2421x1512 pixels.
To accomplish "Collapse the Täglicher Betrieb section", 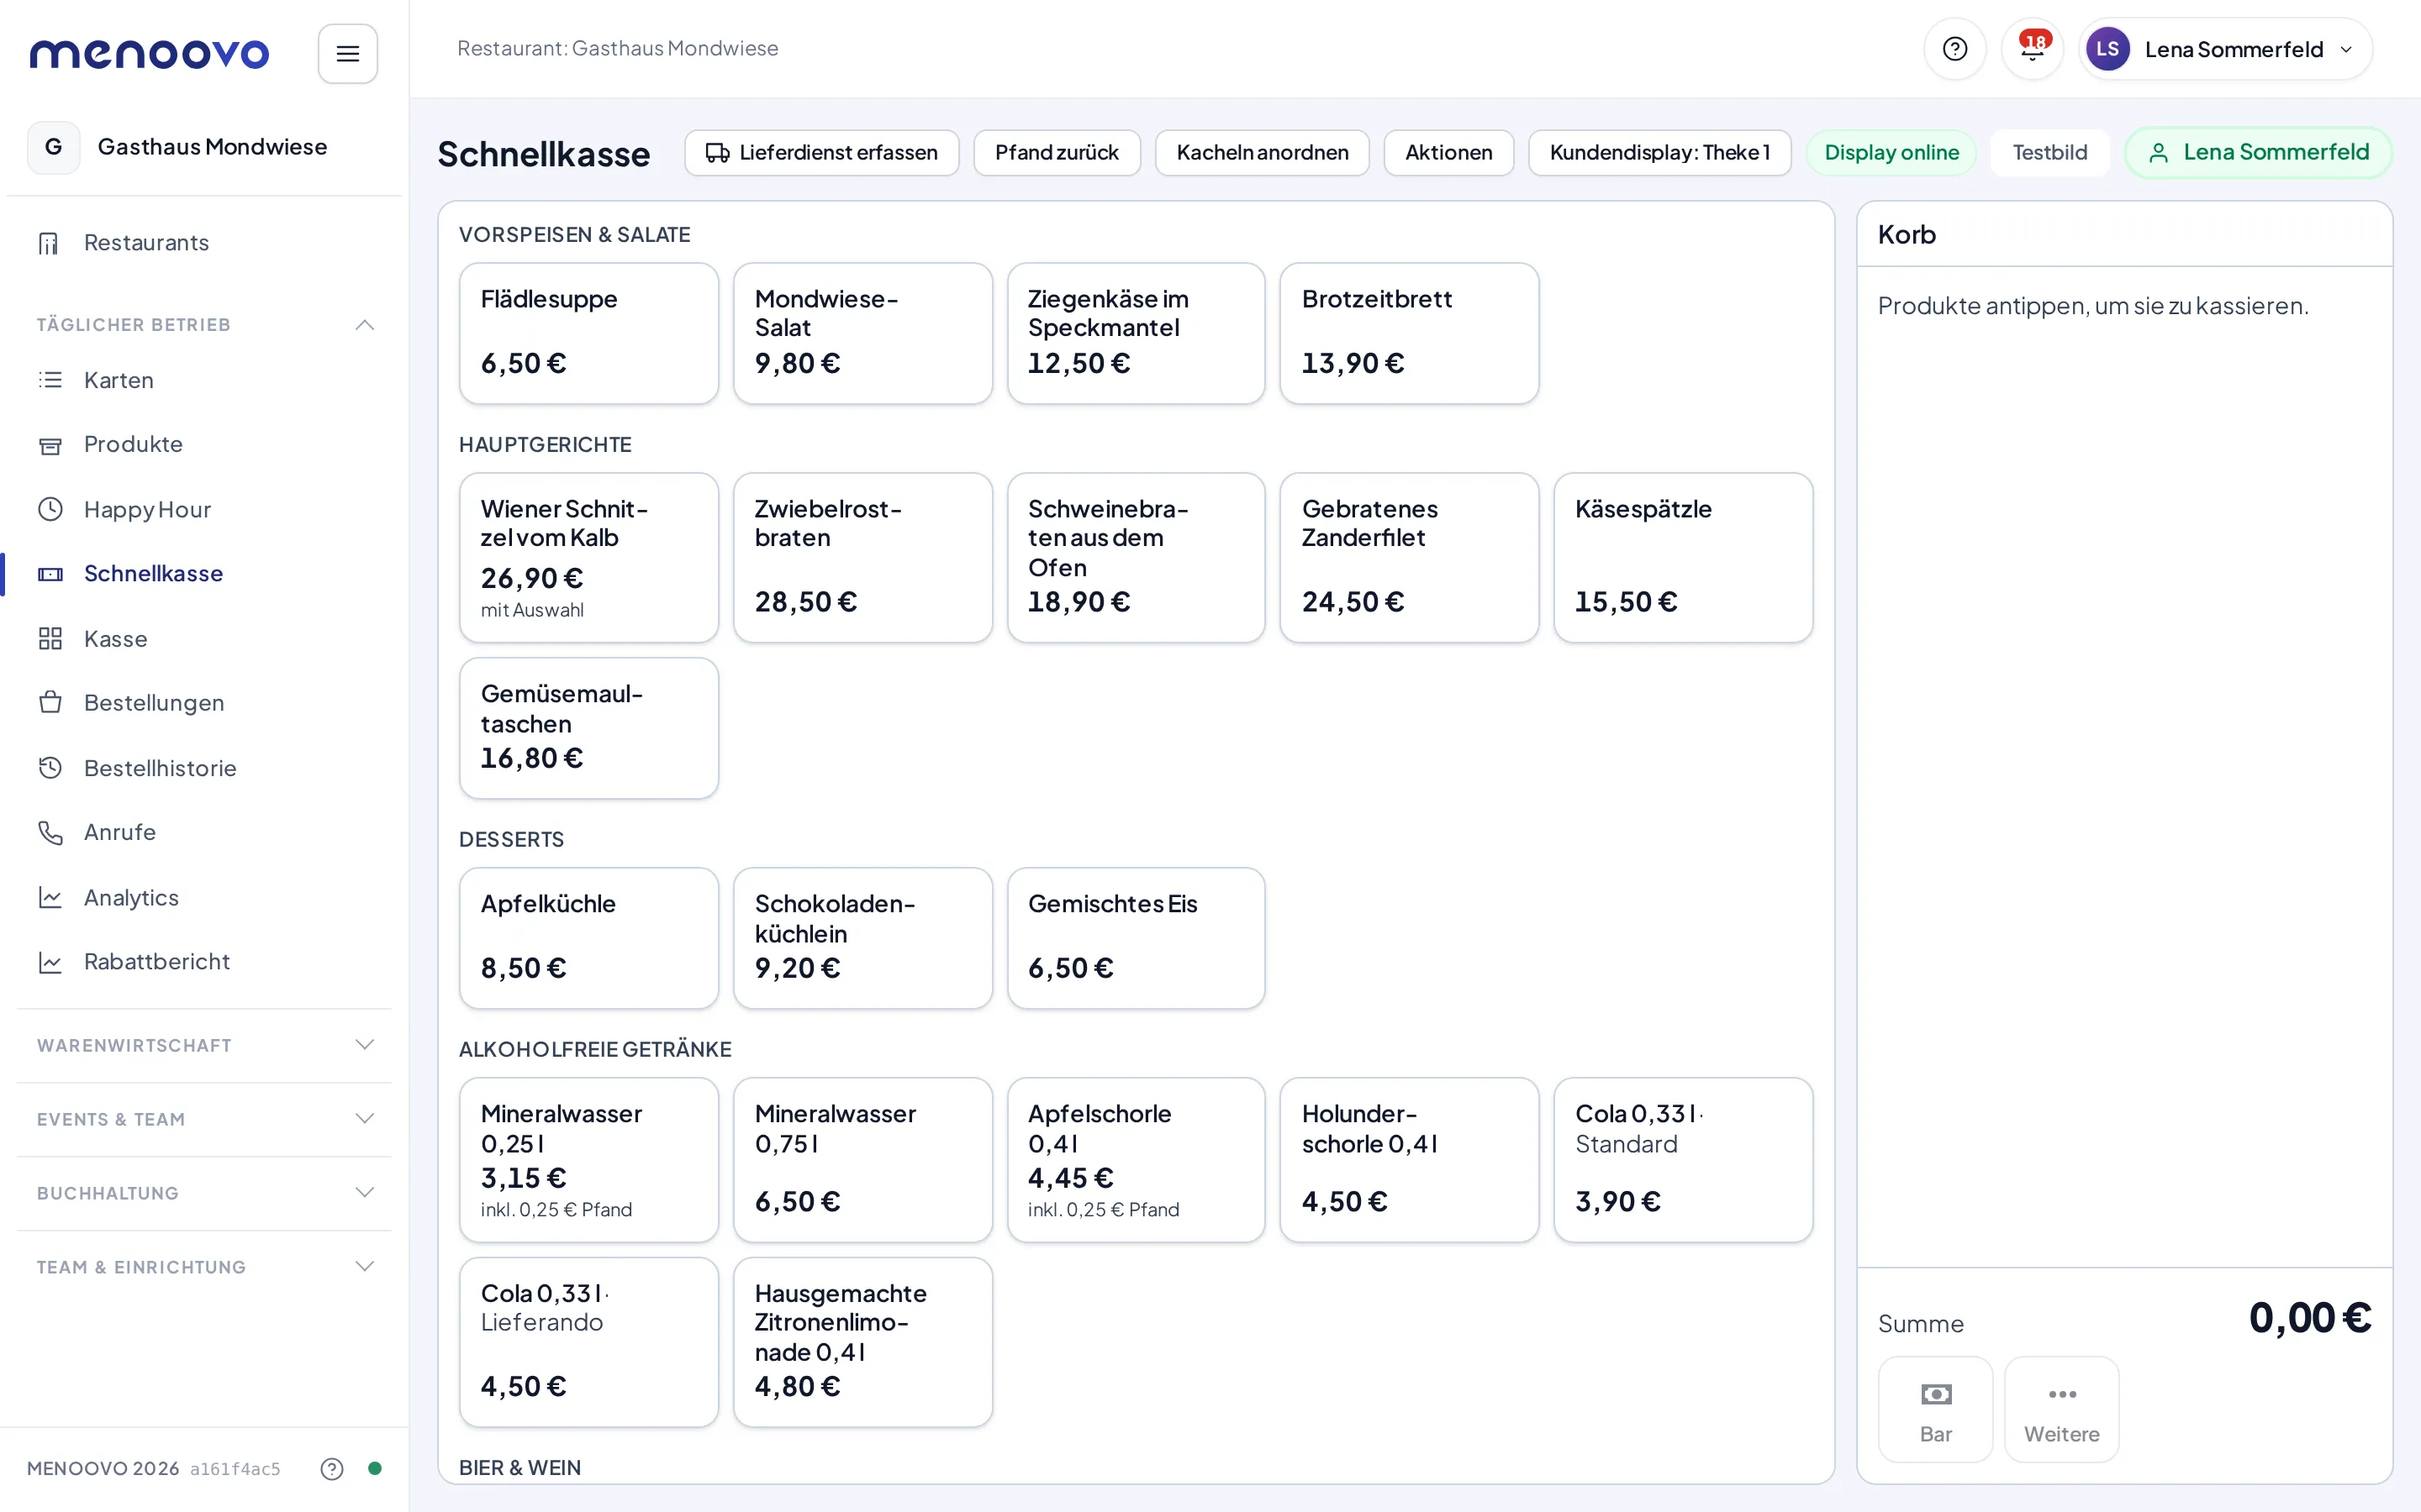I will pyautogui.click(x=204, y=325).
